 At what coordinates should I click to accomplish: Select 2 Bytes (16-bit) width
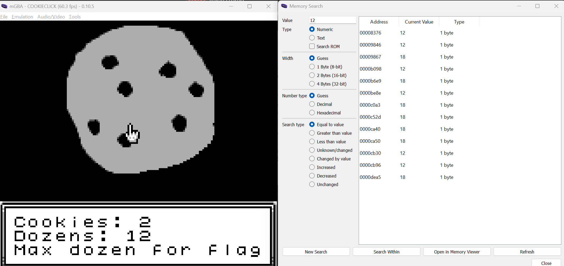click(x=312, y=75)
